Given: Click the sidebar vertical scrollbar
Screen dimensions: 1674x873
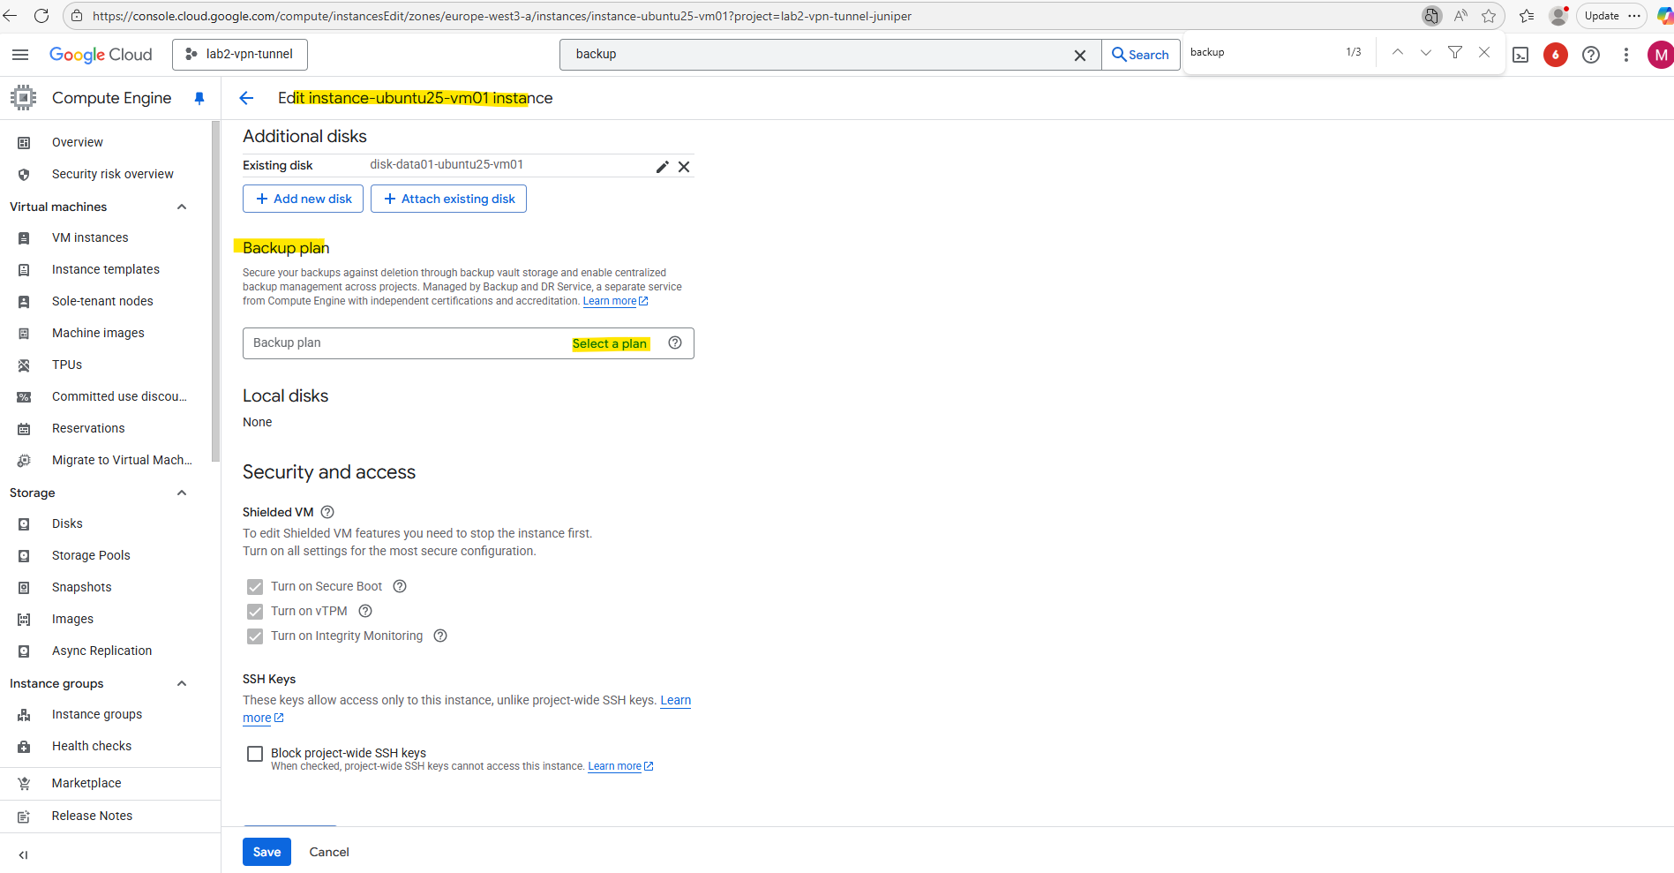Looking at the screenshot, I should (215, 291).
